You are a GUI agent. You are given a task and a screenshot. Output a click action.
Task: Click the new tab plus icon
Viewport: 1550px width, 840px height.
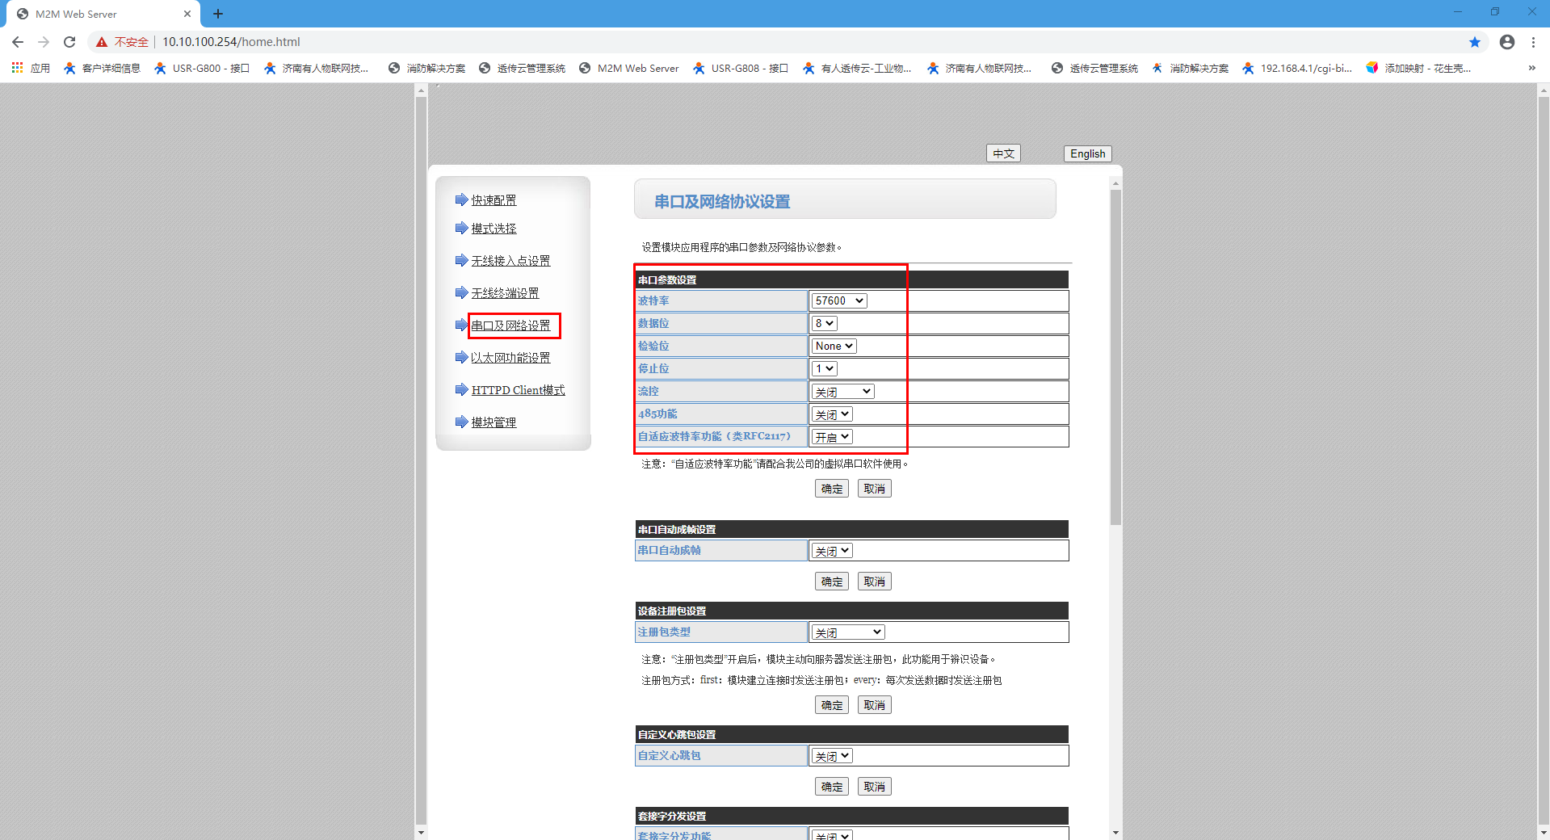coord(218,14)
